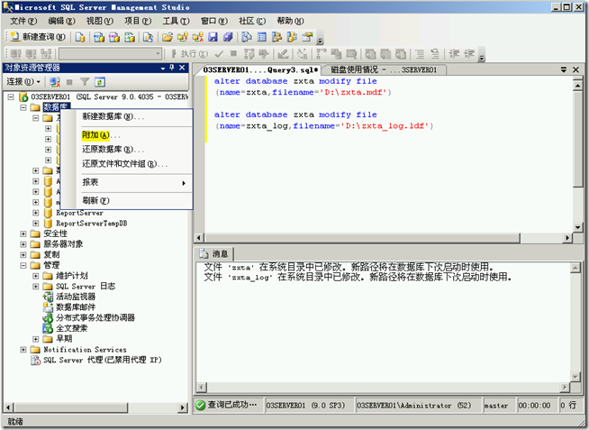Expand the ReportServer database node
Image resolution: width=589 pixels, height=430 pixels.
pyautogui.click(x=36, y=213)
